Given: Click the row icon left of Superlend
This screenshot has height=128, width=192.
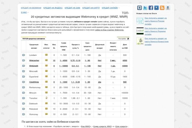Looking at the screenshot, I should [x=23, y=76].
